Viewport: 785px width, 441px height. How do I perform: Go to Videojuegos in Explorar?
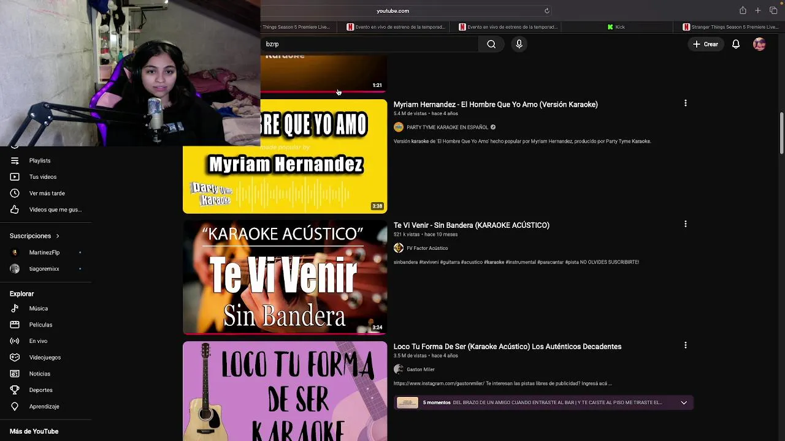point(45,357)
